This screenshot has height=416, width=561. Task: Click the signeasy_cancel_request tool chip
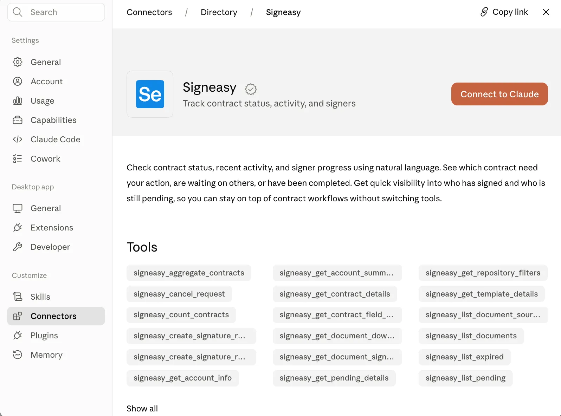click(x=179, y=294)
